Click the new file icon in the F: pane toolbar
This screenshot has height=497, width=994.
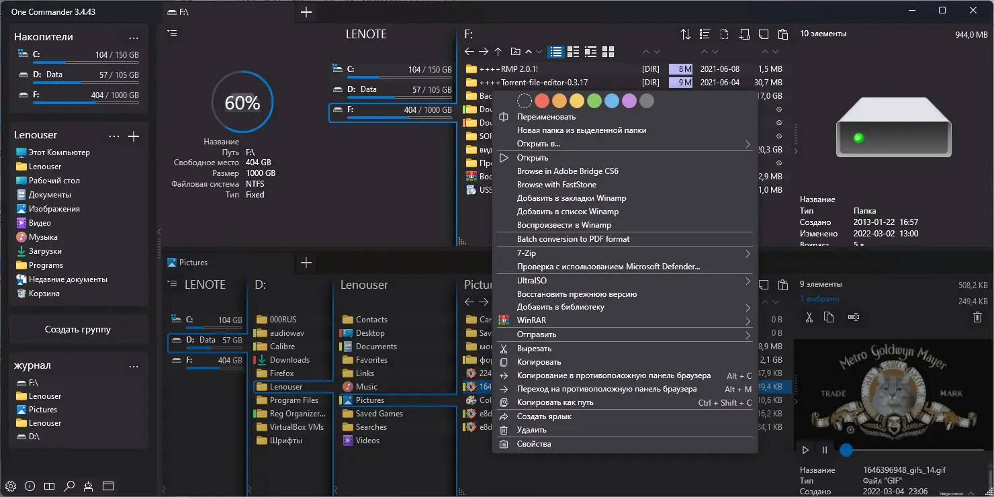click(724, 34)
